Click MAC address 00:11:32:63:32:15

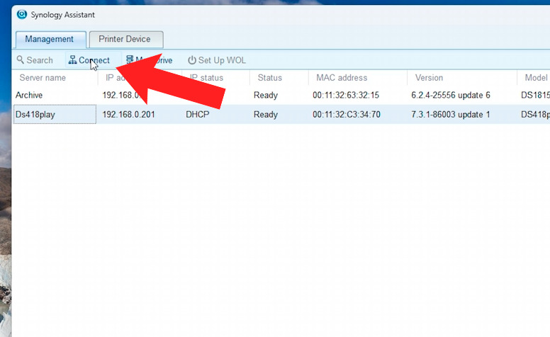pos(346,96)
